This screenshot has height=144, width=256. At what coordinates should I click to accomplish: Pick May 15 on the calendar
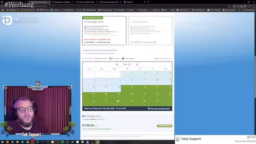pyautogui.click(x=127, y=89)
